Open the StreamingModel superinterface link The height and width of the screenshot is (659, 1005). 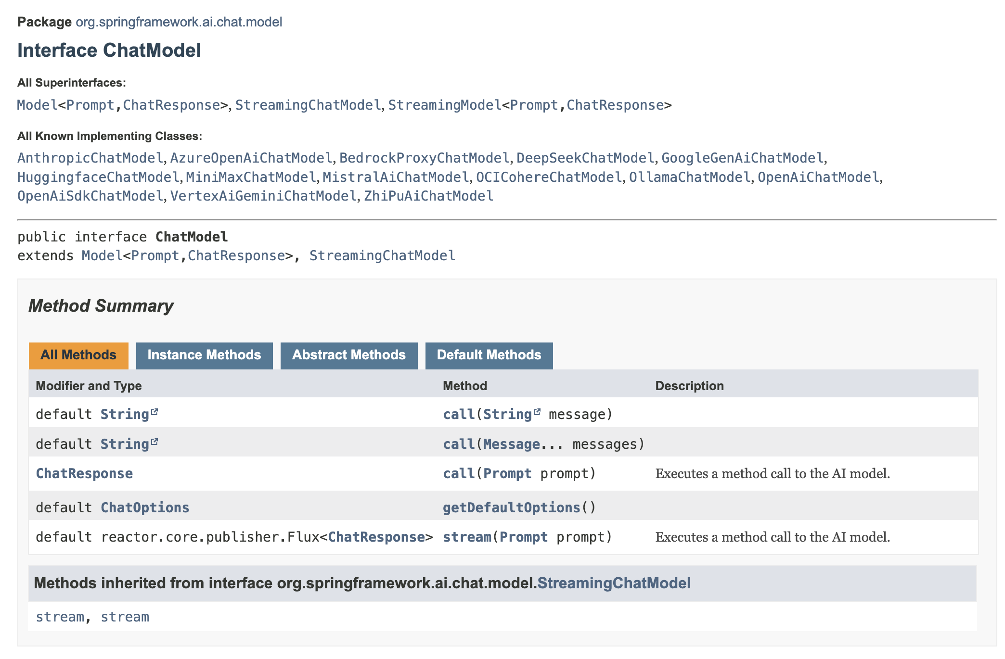pos(444,105)
